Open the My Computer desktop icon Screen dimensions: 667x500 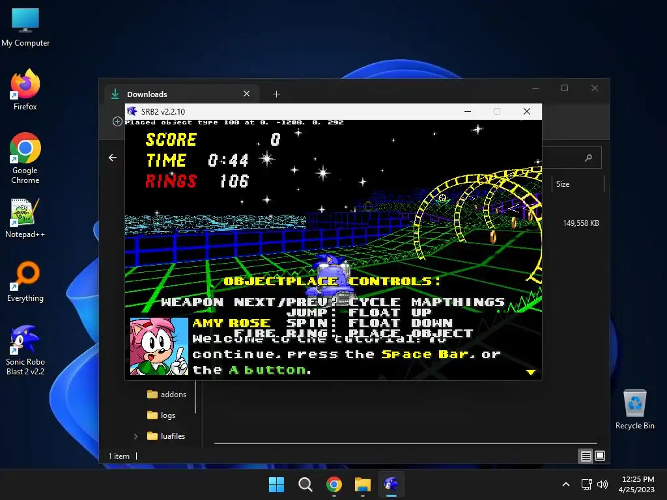coord(25,27)
